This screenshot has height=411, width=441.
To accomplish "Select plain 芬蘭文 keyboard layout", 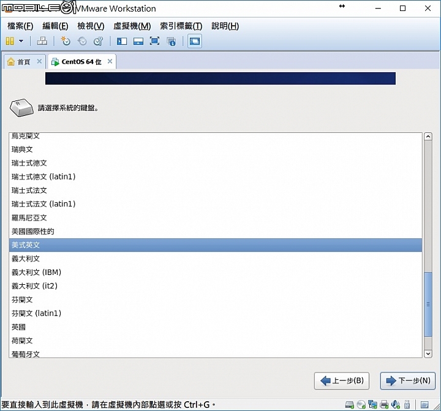I will [216, 300].
